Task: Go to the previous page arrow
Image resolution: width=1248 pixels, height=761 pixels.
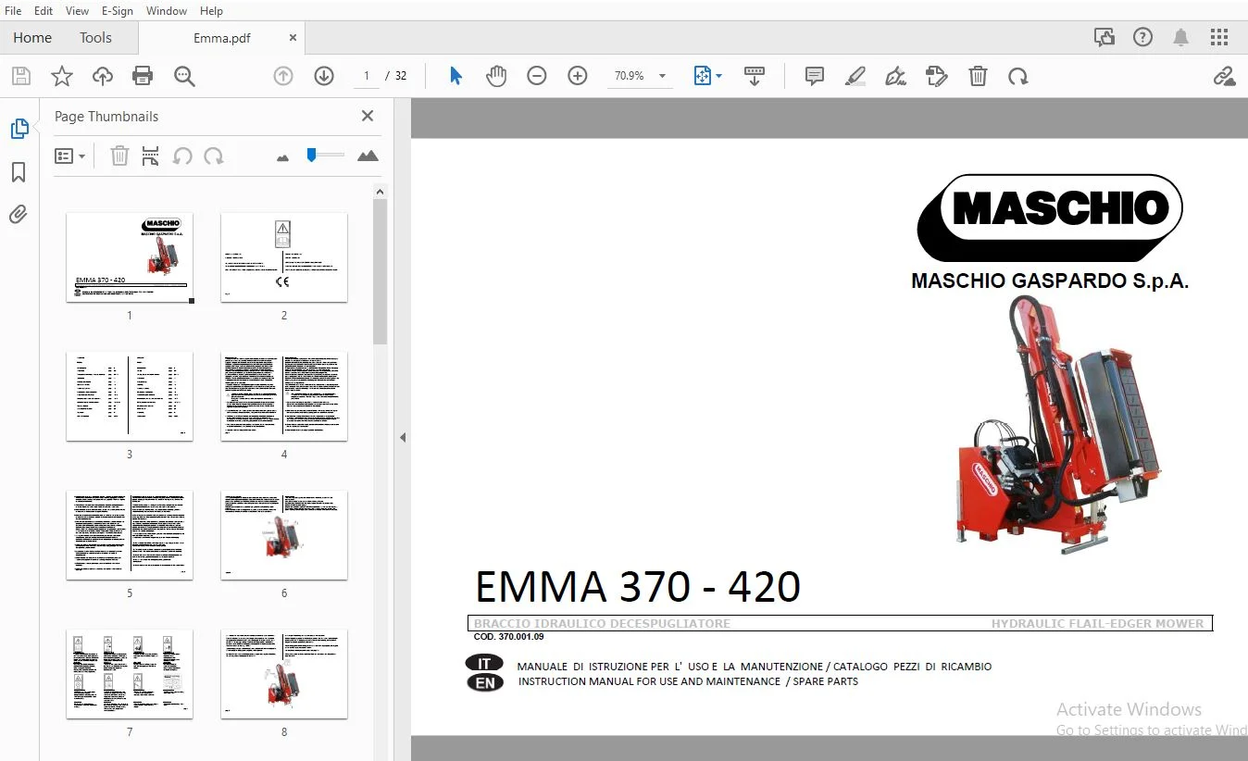Action: tap(283, 76)
